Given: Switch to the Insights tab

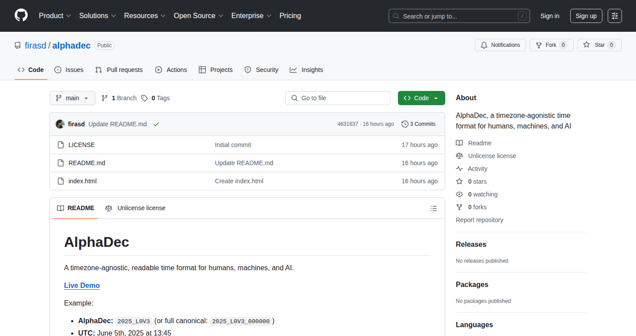Looking at the screenshot, I should [x=306, y=70].
